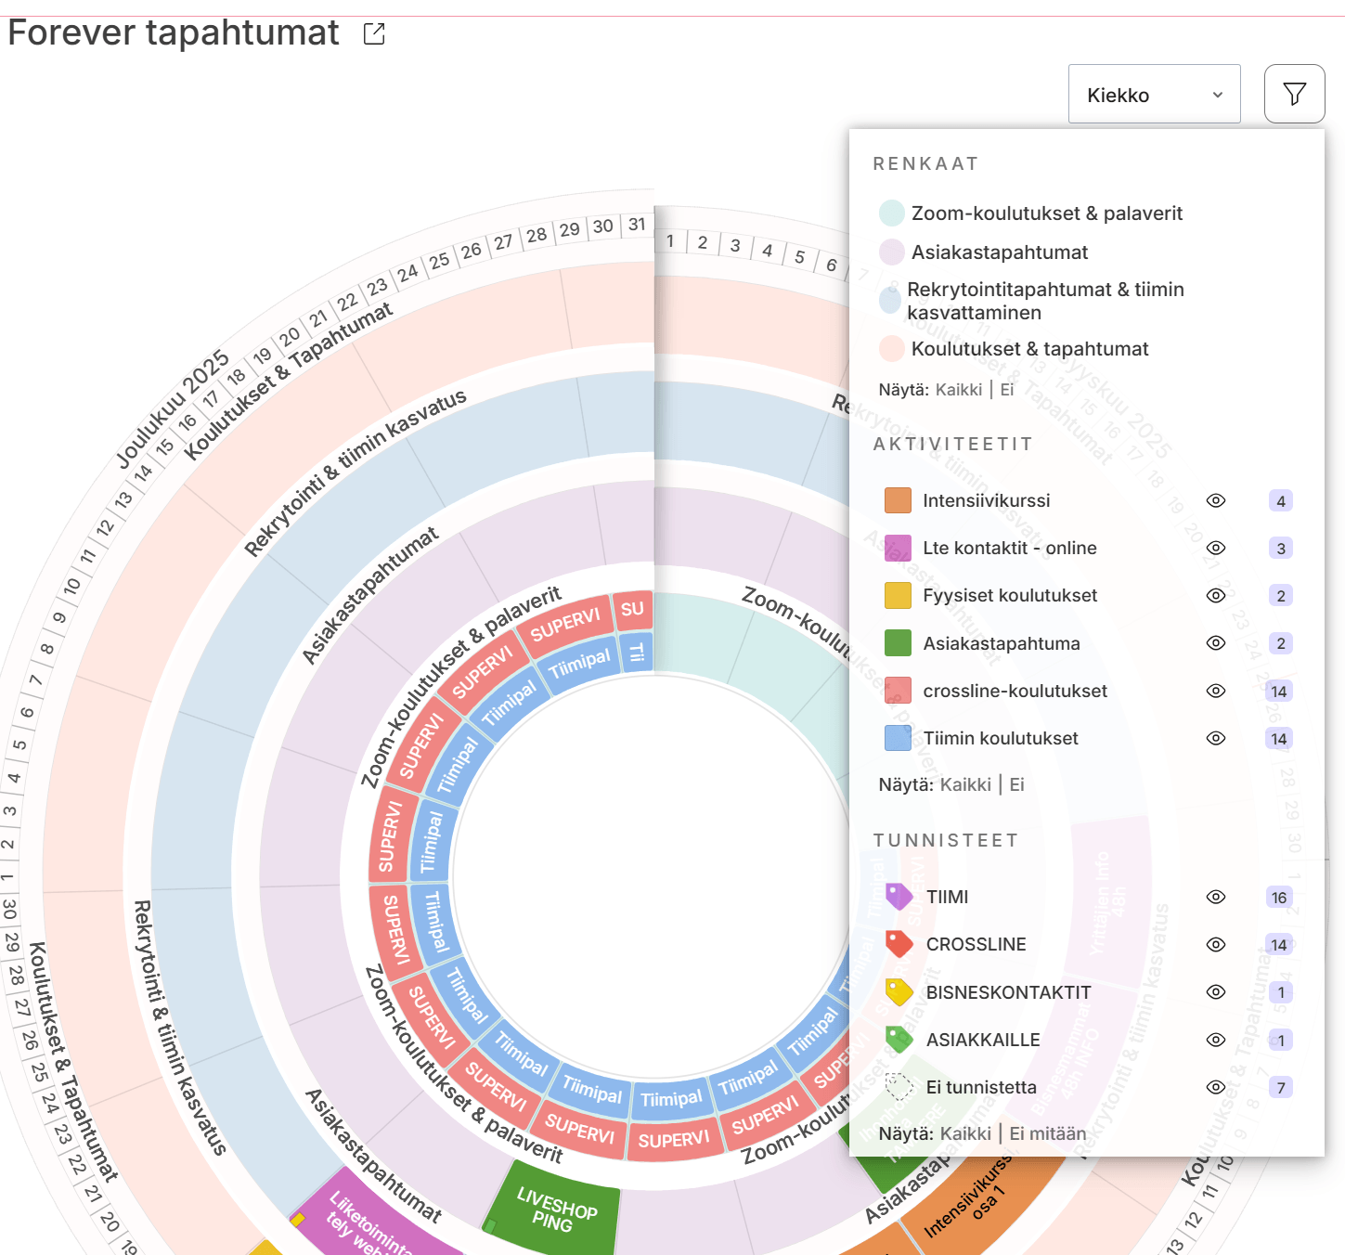Select the green LIVESHOPPING event segment

[x=554, y=1209]
